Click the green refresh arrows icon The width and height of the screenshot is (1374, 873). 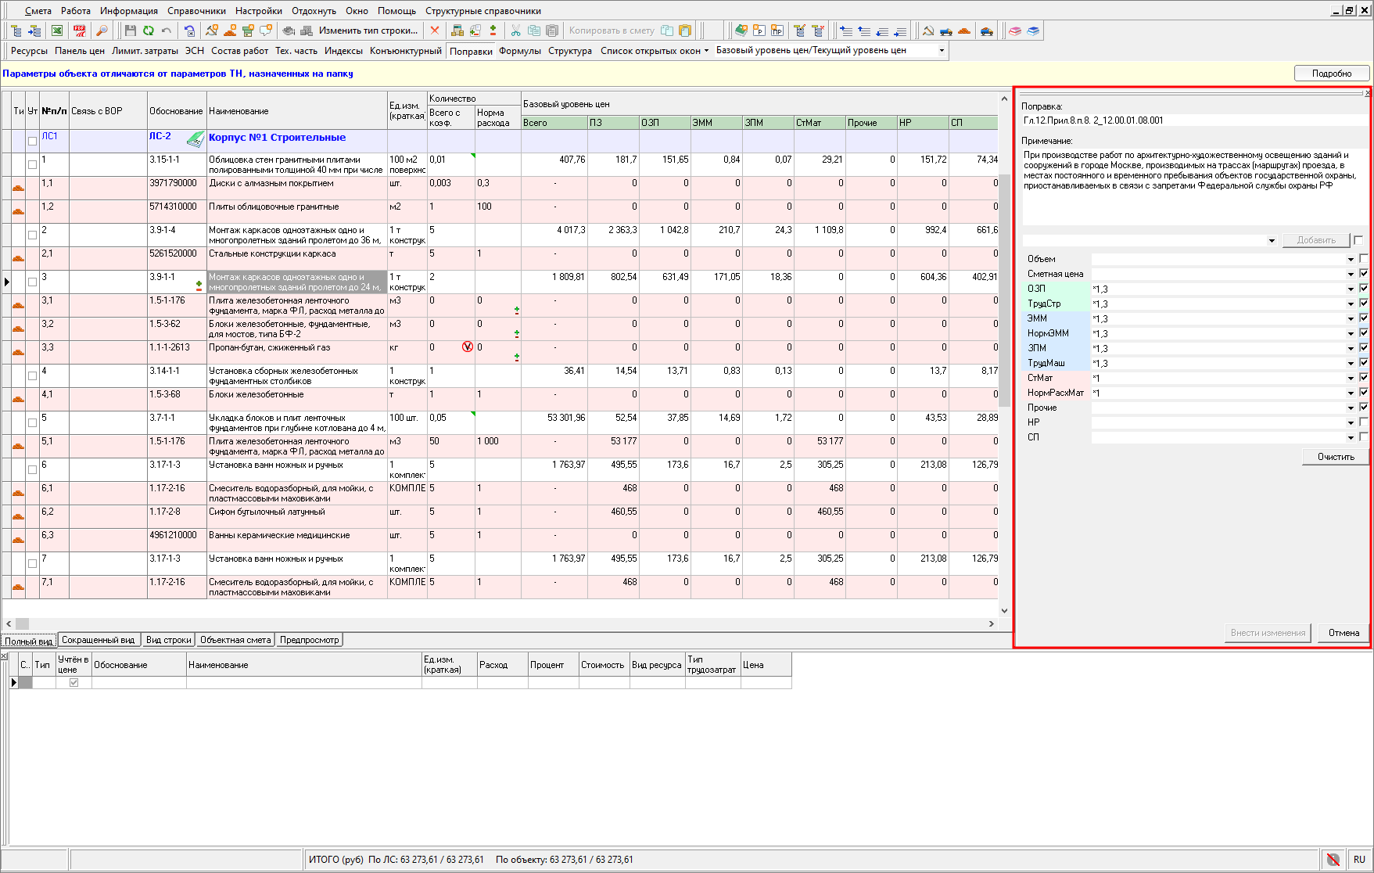[148, 31]
